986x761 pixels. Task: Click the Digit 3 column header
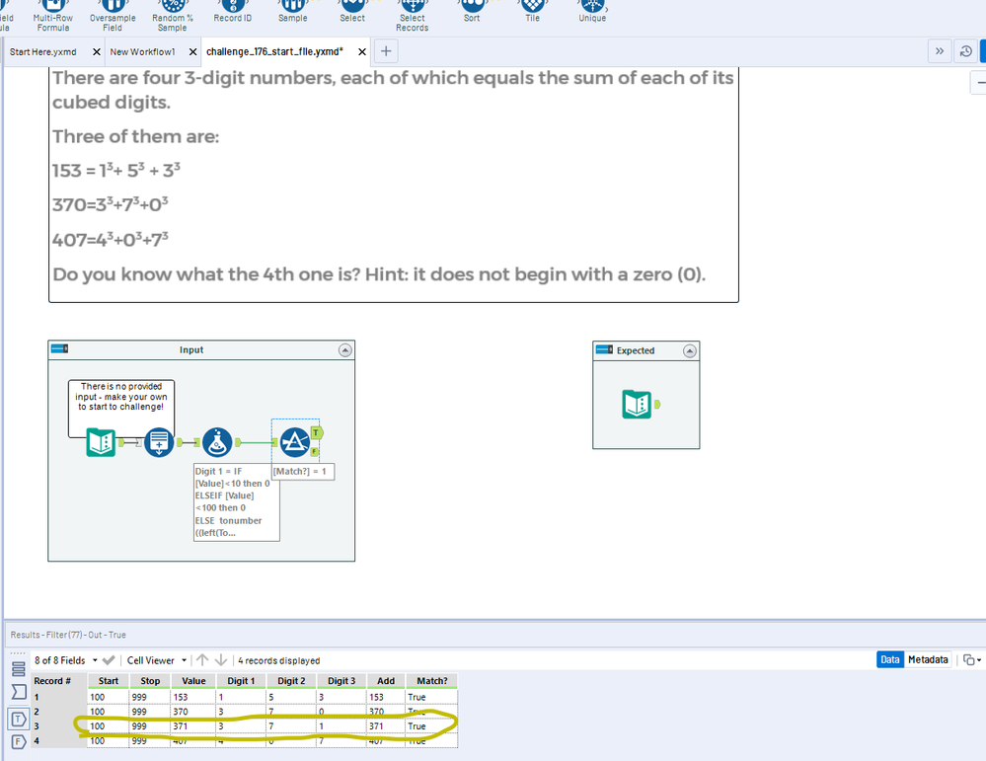[341, 681]
